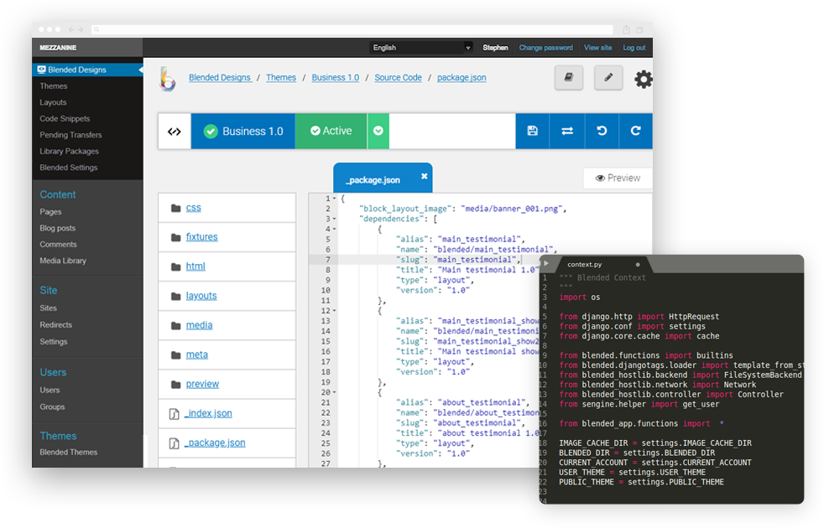Viewport: 824px width, 528px height.
Task: Open the book documentation button
Action: point(568,78)
